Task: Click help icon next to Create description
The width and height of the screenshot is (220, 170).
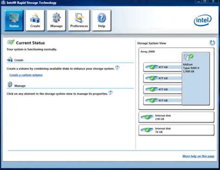Action: (x=117, y=67)
